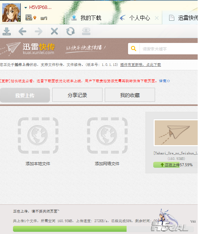198x234 pixels.
Task: Expand the H5VIP68 account dropdown arrow
Action: [x=26, y=7]
